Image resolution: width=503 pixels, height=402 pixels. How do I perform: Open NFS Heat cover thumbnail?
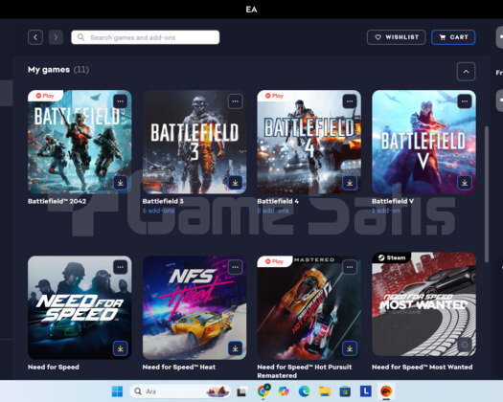point(194,307)
